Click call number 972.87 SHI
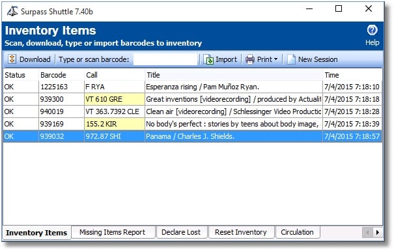The width and height of the screenshot is (394, 251). (115, 136)
